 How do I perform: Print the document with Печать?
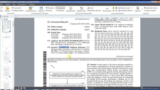49,10
